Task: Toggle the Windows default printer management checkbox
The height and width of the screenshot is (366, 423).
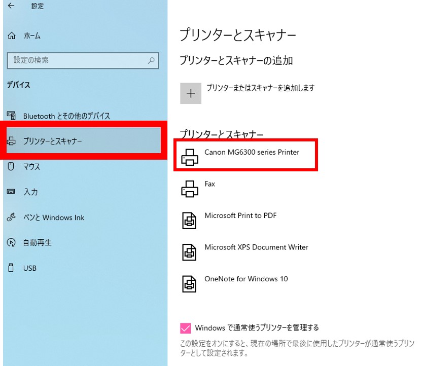Action: coord(185,328)
